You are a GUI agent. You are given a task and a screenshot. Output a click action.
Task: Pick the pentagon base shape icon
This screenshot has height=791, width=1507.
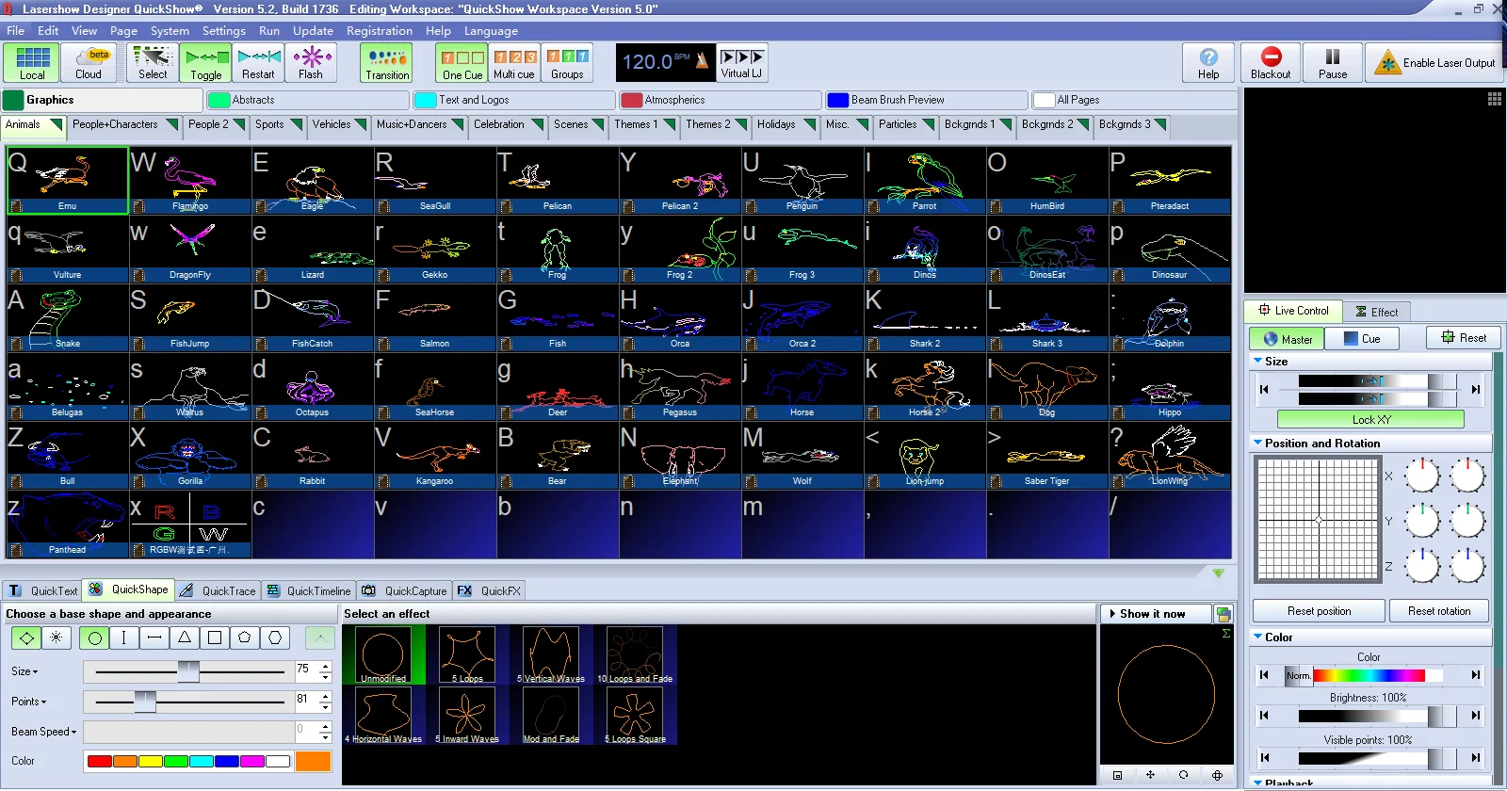(x=245, y=638)
